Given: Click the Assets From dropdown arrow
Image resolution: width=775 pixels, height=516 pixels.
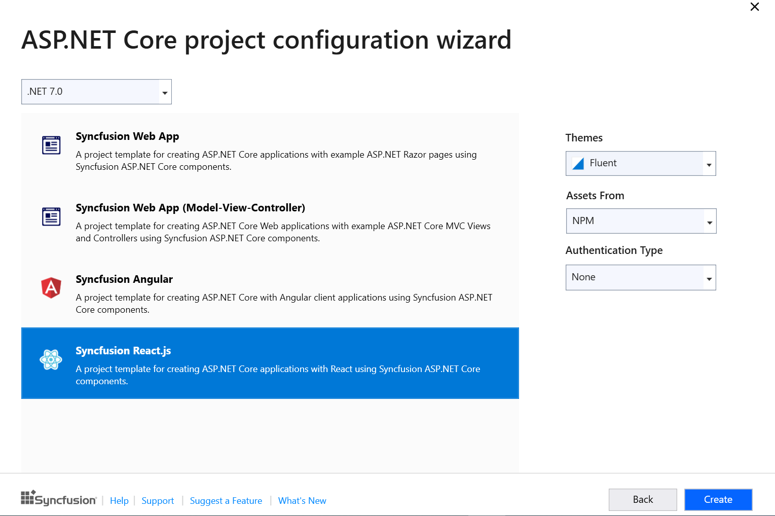Looking at the screenshot, I should click(710, 223).
